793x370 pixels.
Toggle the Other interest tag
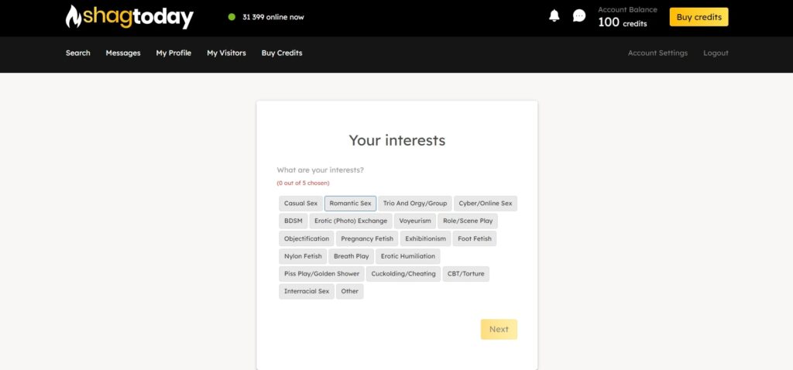349,291
